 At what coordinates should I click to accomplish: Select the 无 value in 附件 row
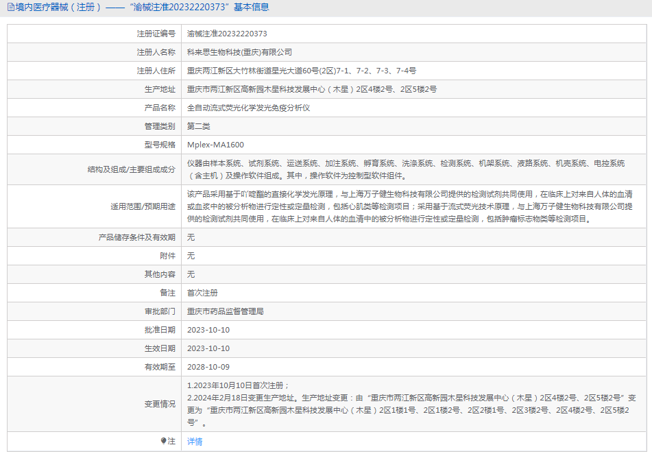pos(191,256)
